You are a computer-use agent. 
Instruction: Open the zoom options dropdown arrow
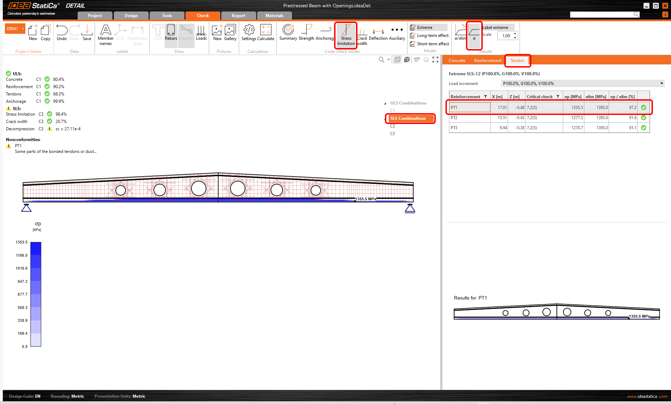tap(389, 60)
